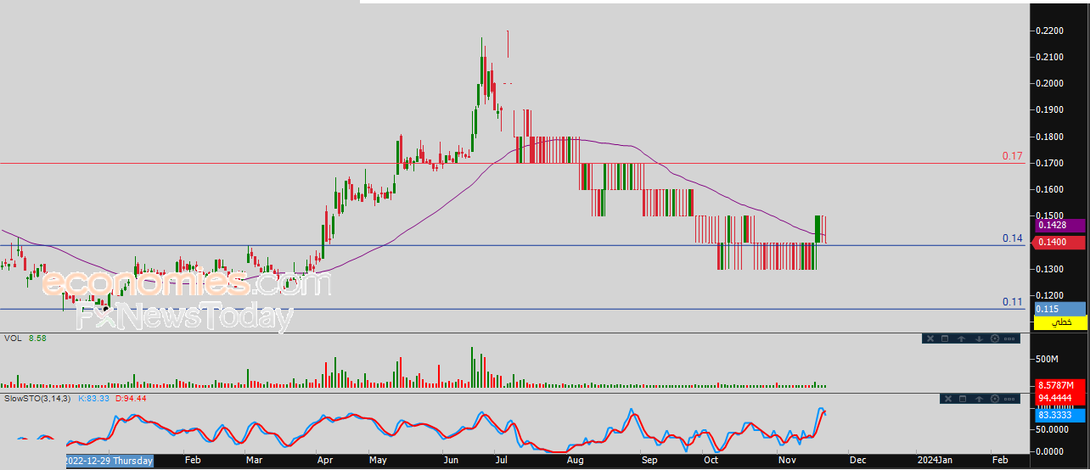Click the 0.1428 moving average price tag
This screenshot has height=470, width=1090.
[1059, 226]
